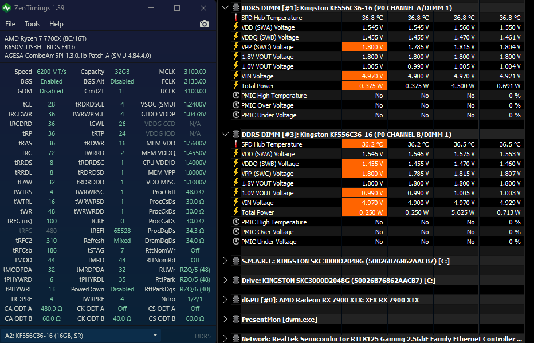Expand the Drive: KINGSTON SKC3000D2048G group
The width and height of the screenshot is (534, 343).
click(x=225, y=281)
